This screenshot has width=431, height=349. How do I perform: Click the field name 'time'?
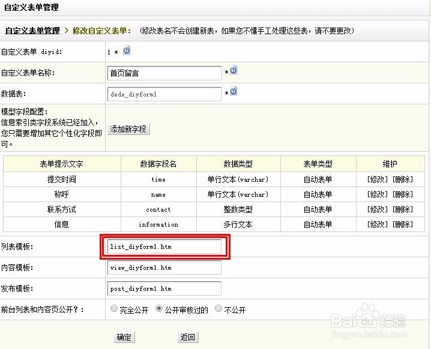coord(158,179)
